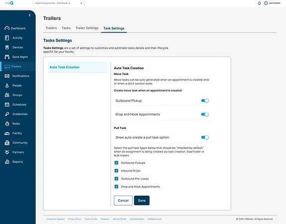Click the Reports chart icon
Viewport: 286px width, 224px height.
coord(7,162)
